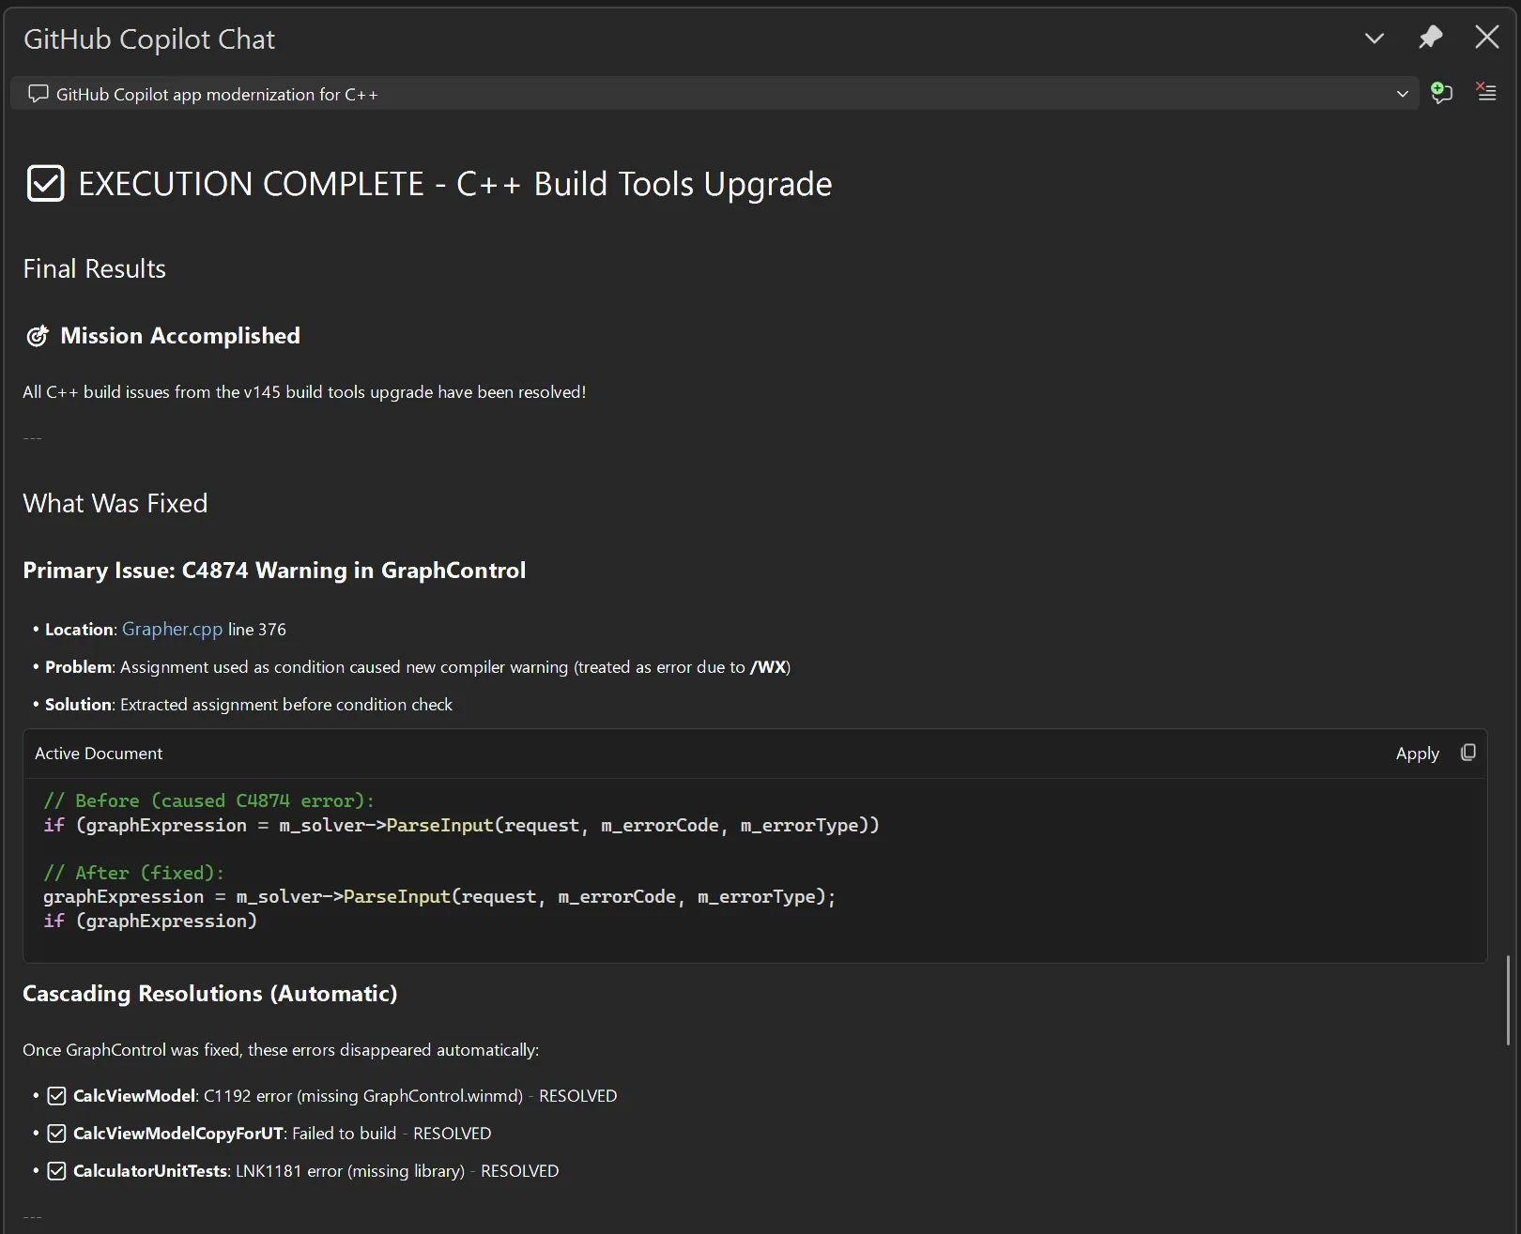Screen dimensions: 1521x1234
Task: Uncheck the CalcViewModelCopyForUT item
Action: 56,1133
